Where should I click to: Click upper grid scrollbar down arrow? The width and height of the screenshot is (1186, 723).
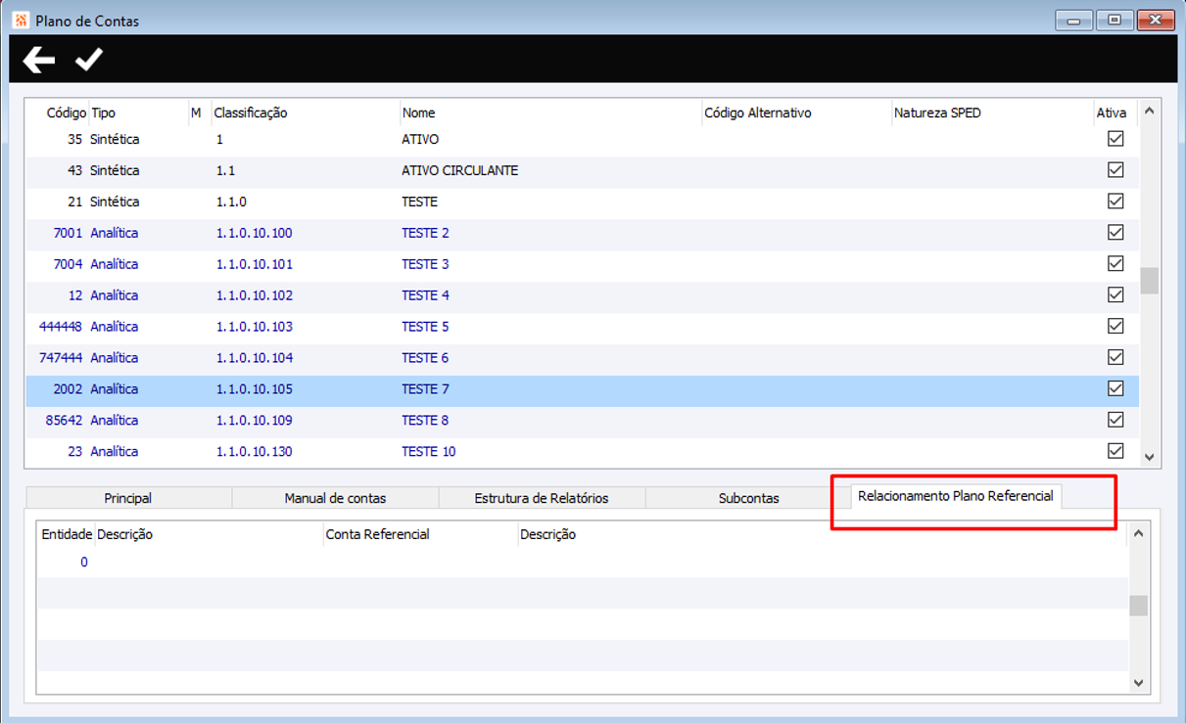tap(1150, 457)
